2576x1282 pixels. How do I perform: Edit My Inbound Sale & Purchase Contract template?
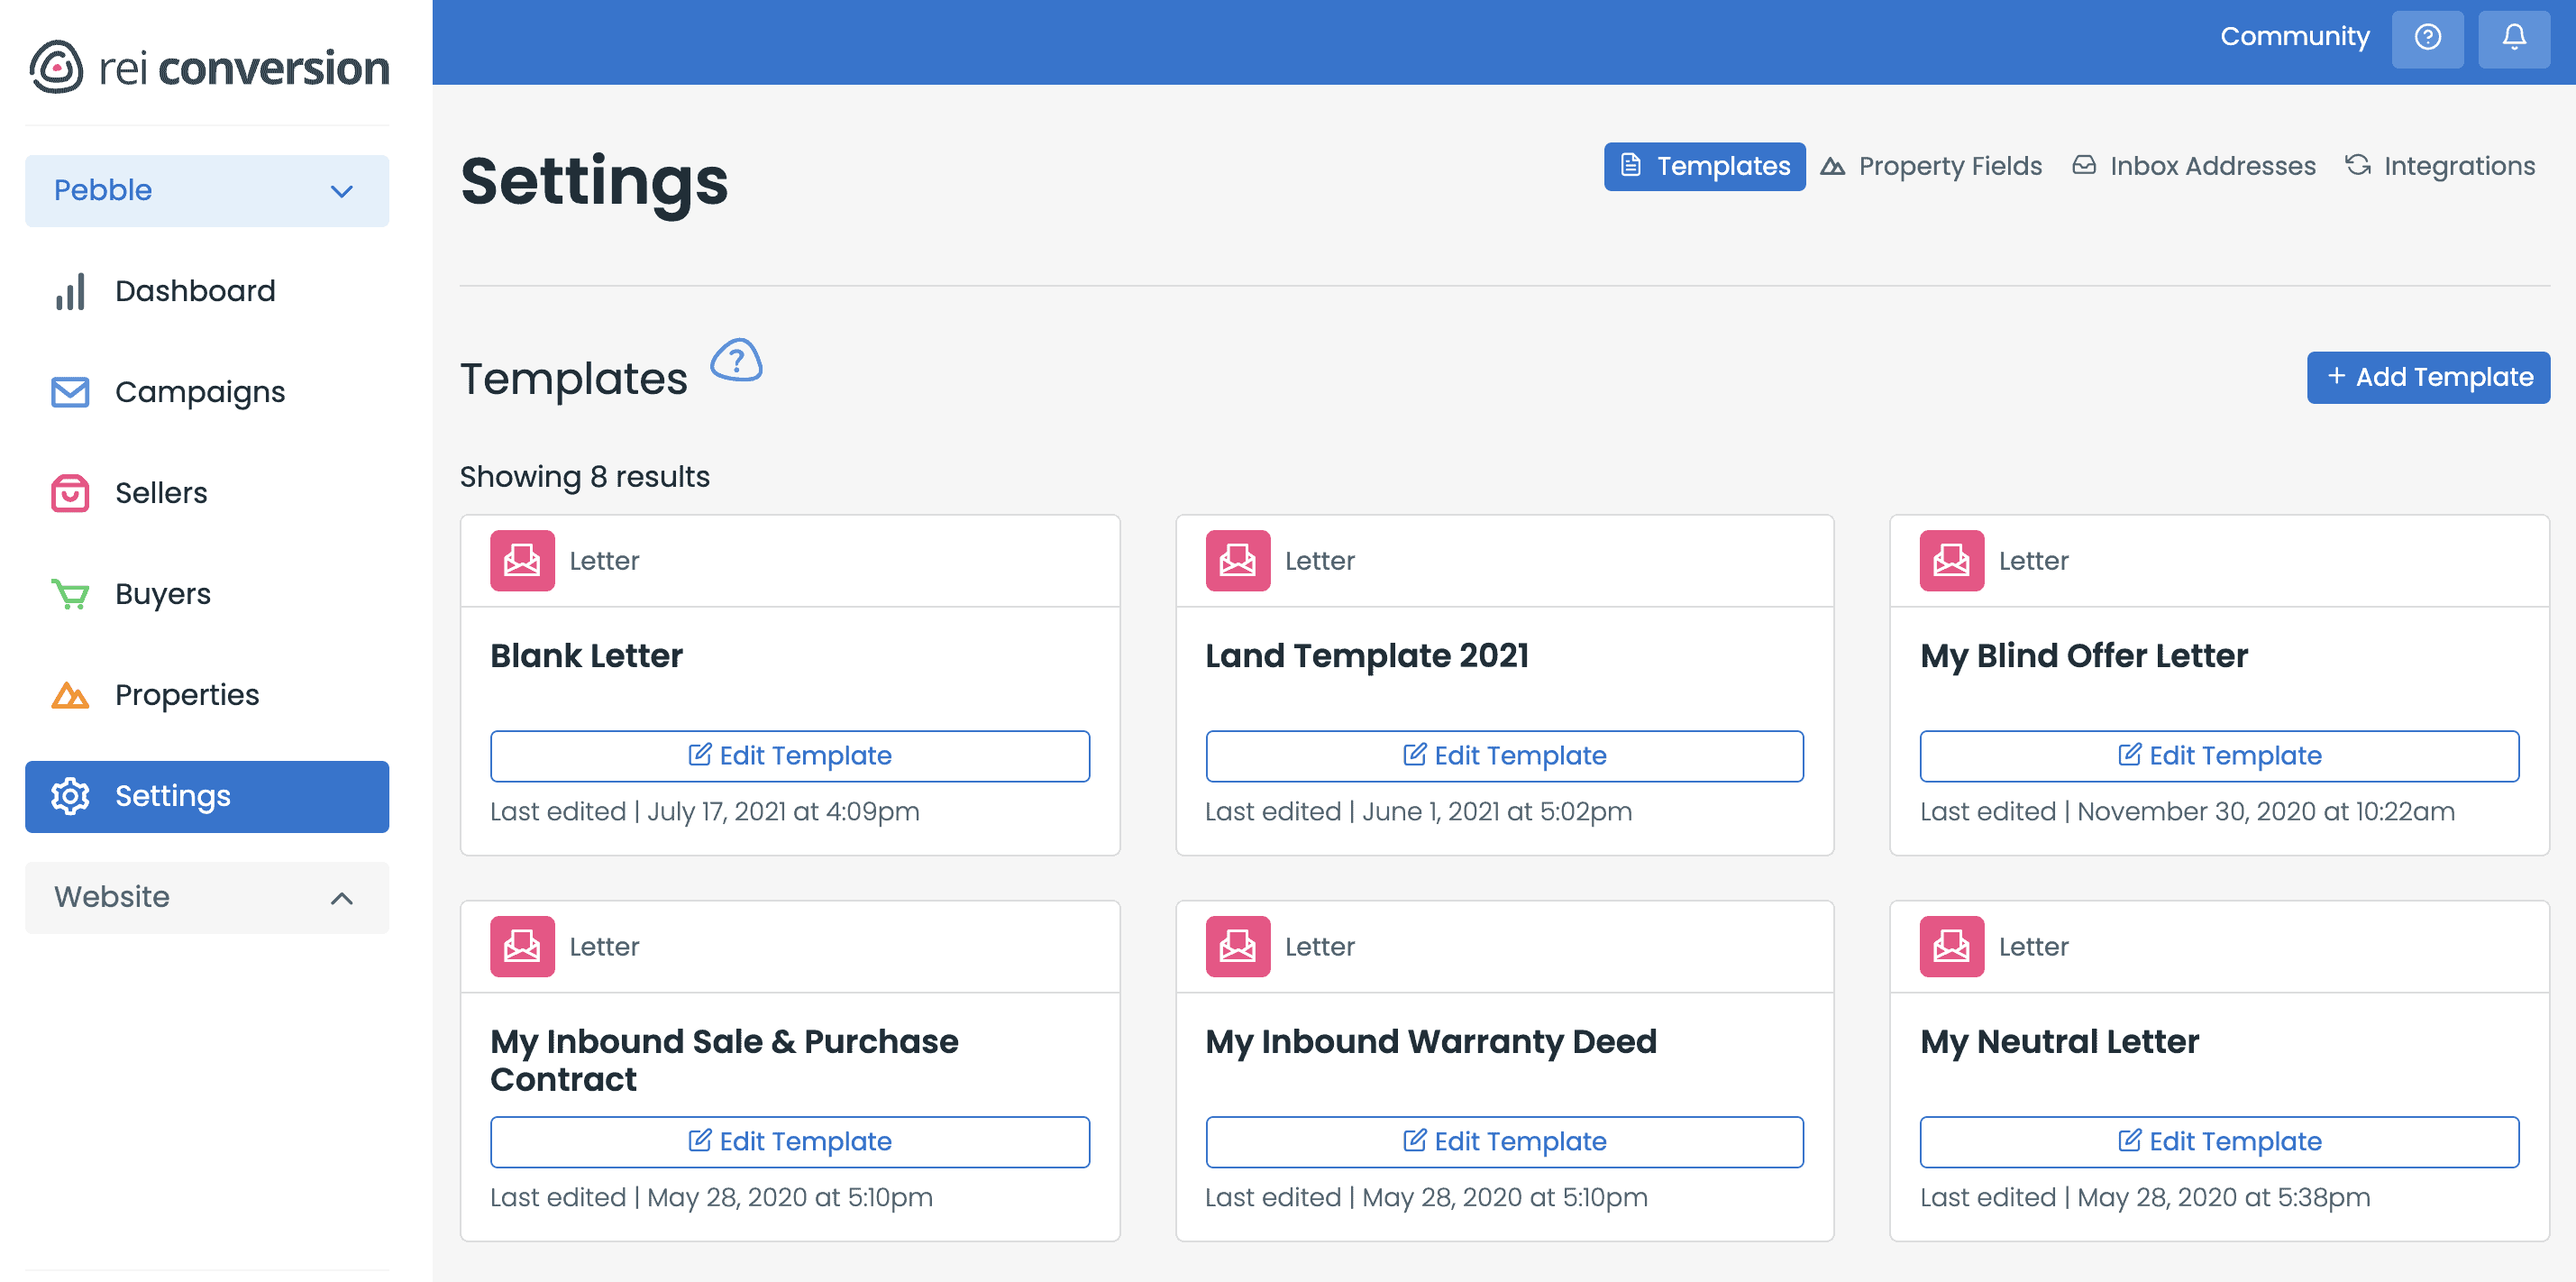point(790,1142)
